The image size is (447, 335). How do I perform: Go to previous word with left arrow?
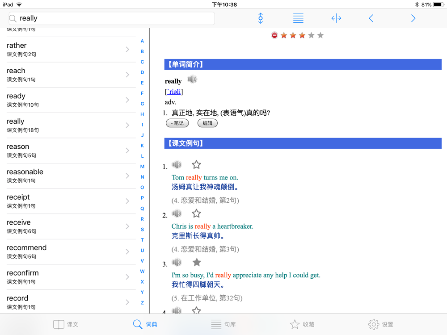click(x=371, y=18)
